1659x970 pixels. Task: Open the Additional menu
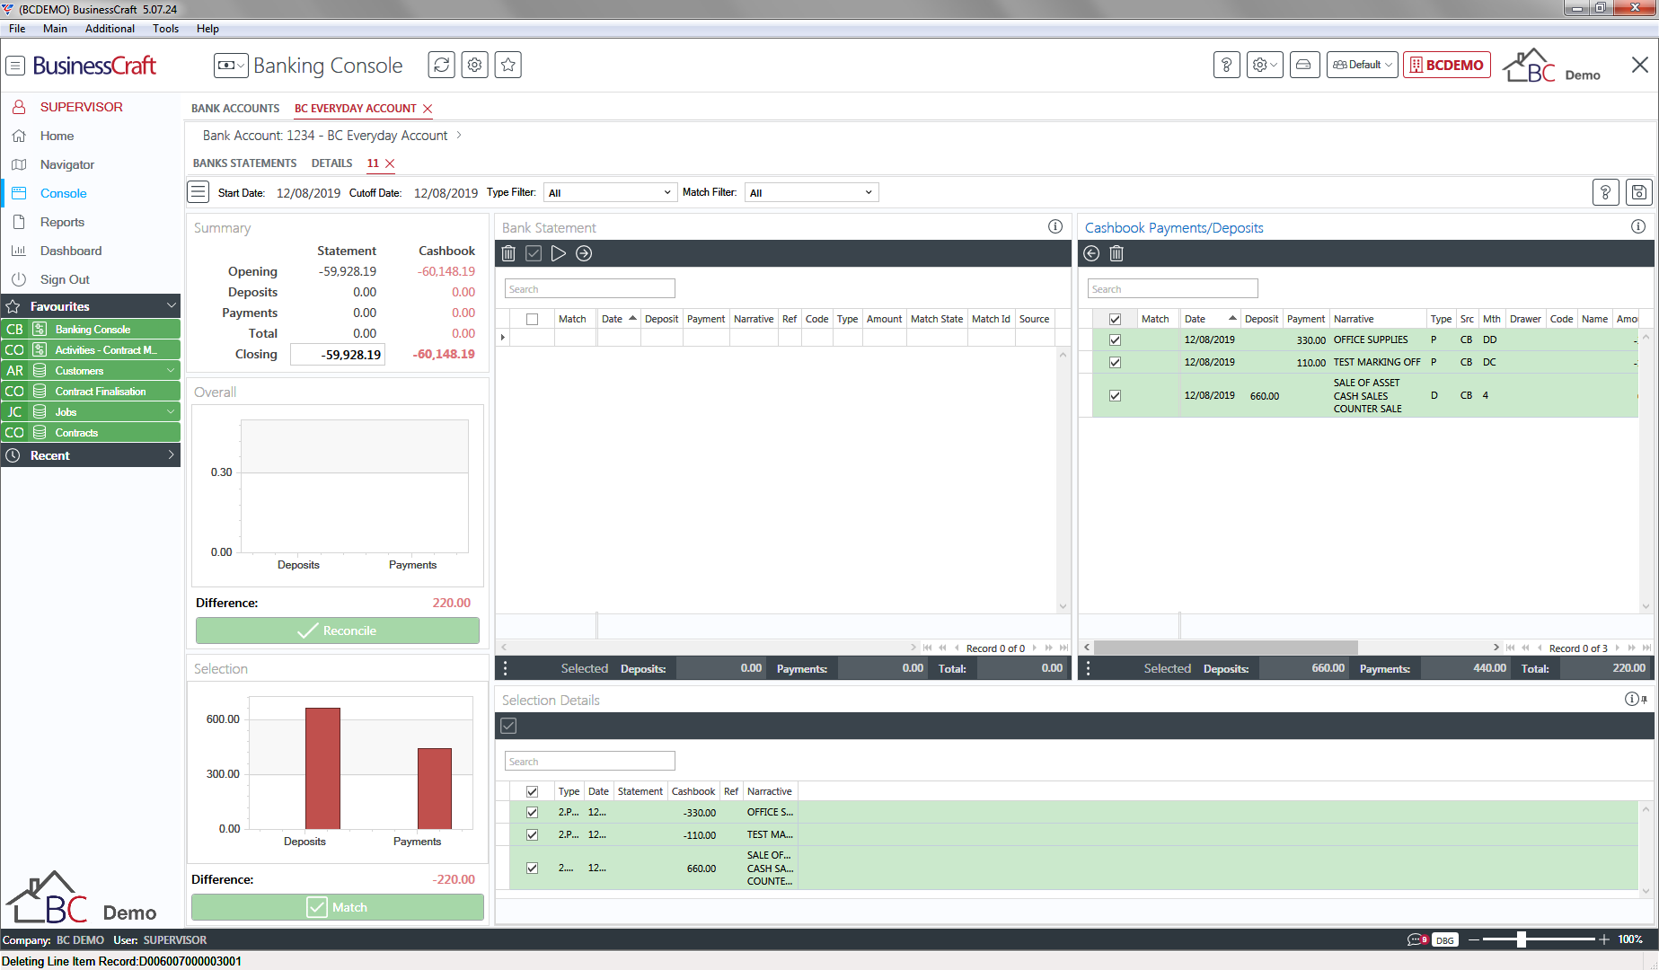pos(110,29)
